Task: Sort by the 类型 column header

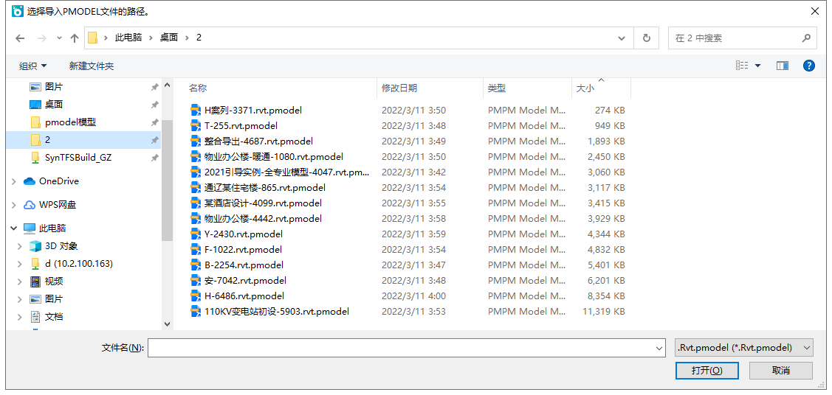Action: 527,88
